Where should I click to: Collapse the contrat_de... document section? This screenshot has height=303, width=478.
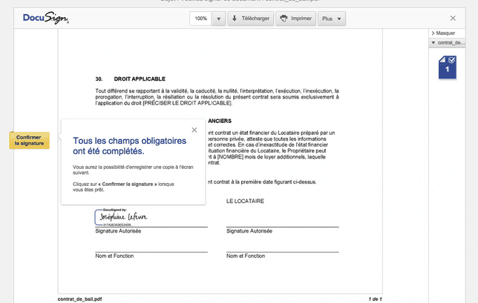(448, 42)
